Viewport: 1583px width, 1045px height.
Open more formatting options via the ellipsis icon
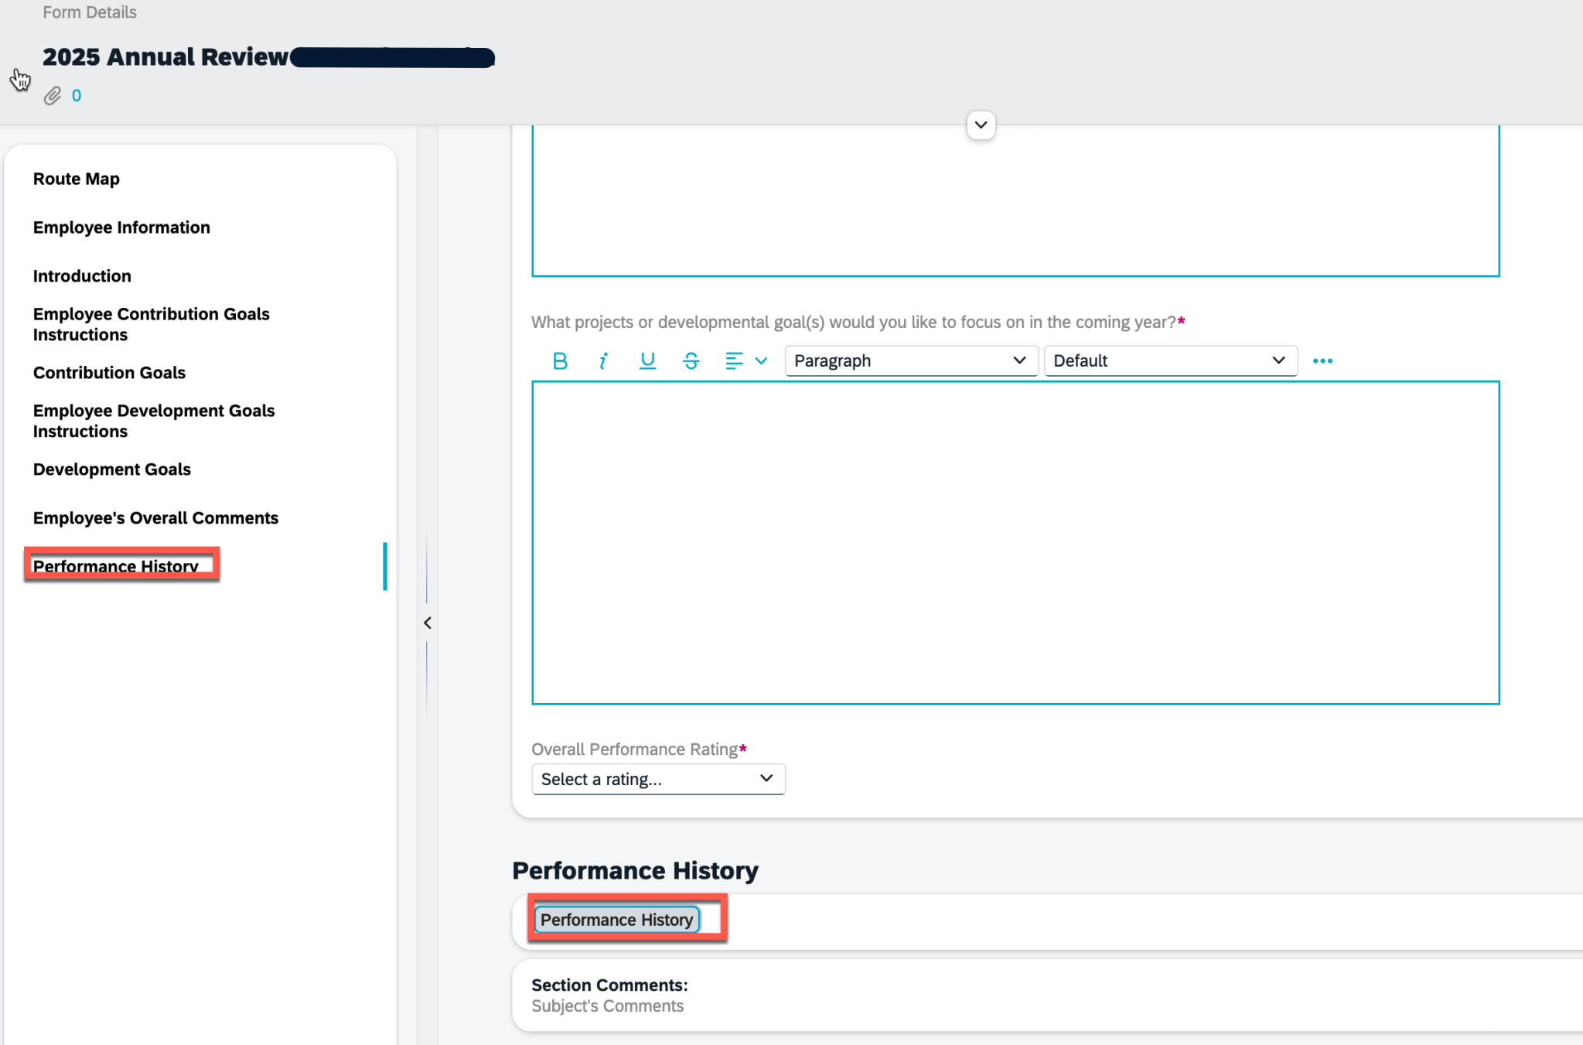coord(1322,360)
